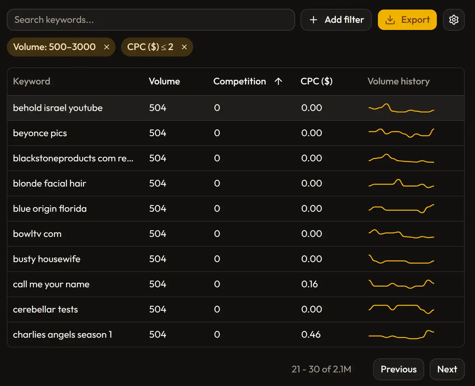The width and height of the screenshot is (475, 386).
Task: Click the Export button
Action: pyautogui.click(x=407, y=20)
